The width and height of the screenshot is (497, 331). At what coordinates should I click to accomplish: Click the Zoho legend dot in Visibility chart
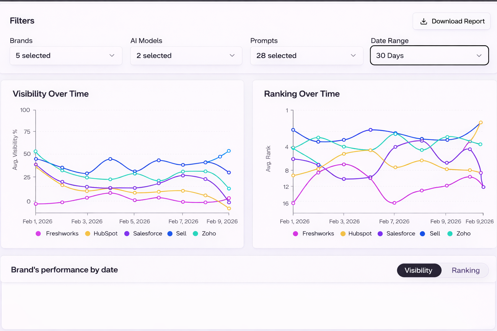[x=195, y=234]
